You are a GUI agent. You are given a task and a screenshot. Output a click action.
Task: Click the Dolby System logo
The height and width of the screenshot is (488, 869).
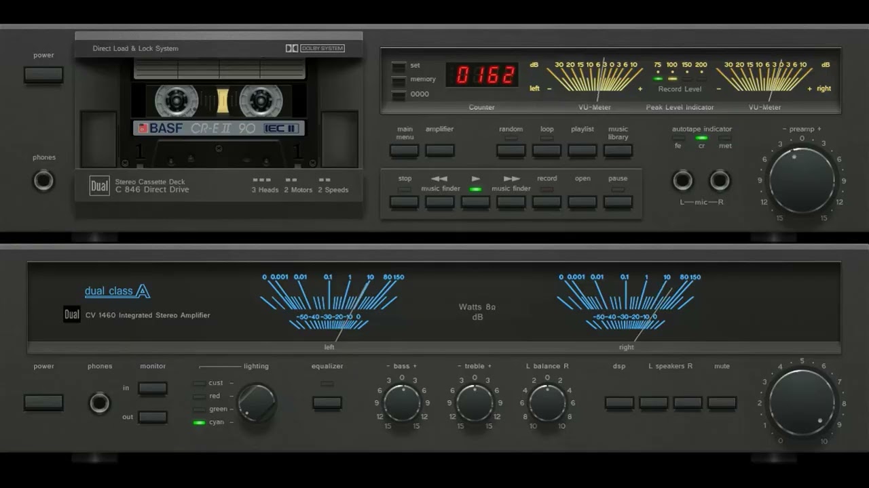click(x=315, y=48)
